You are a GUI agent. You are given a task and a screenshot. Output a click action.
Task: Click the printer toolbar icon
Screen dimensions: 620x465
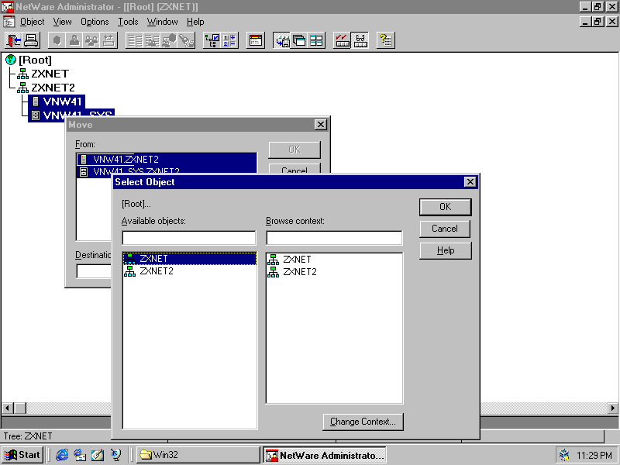(31, 40)
